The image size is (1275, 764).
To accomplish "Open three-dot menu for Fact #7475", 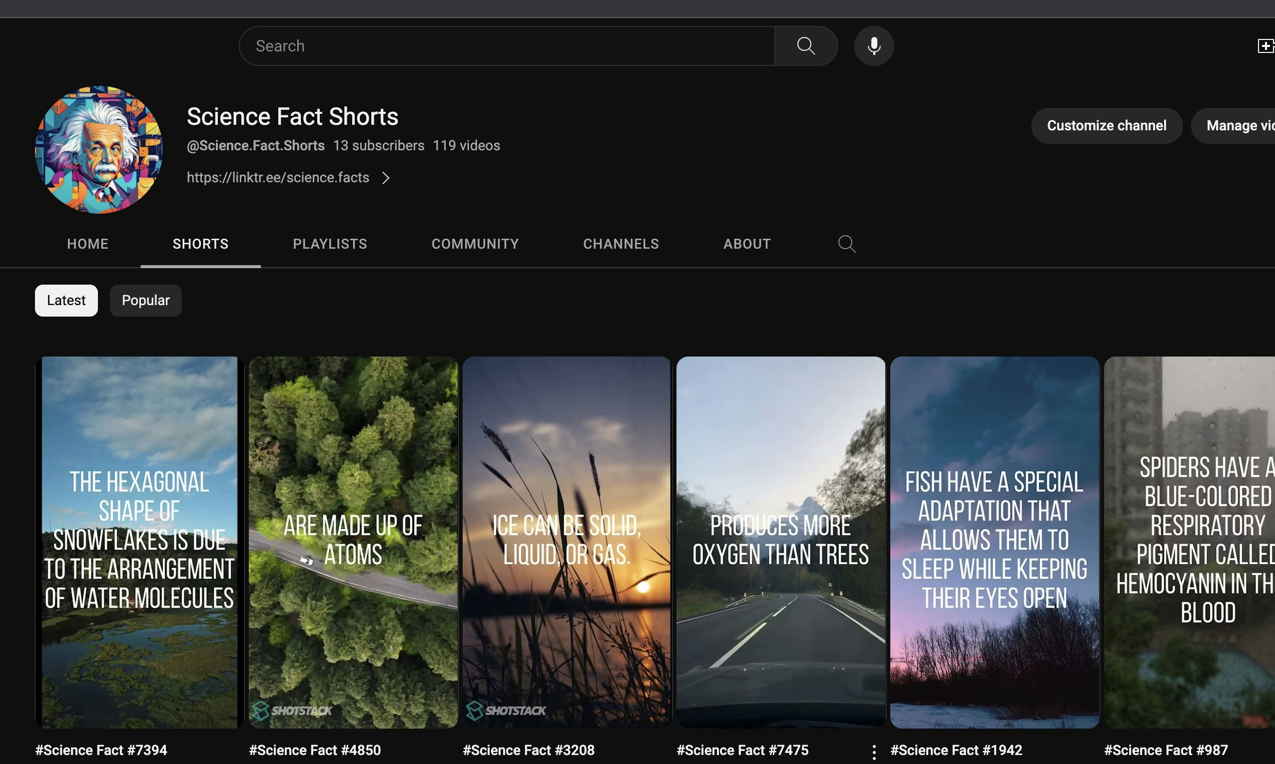I will (x=874, y=752).
